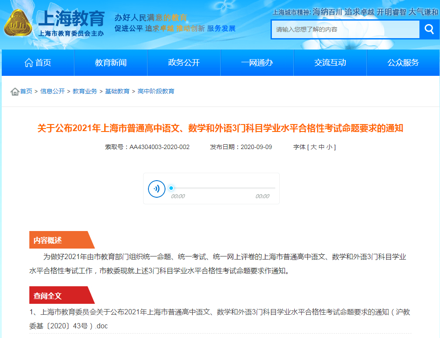This screenshot has width=440, height=338.
Task: Click the orange article title heading
Action: (220, 128)
